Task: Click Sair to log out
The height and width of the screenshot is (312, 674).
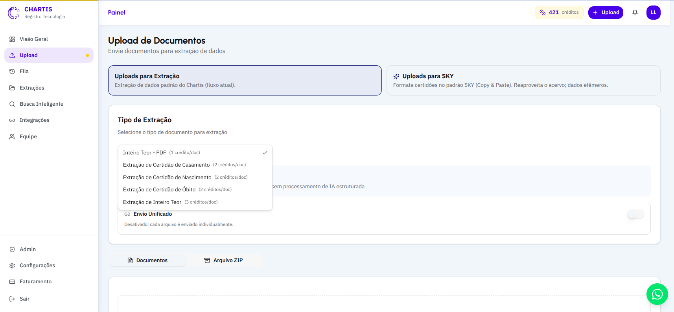Action: click(49, 299)
